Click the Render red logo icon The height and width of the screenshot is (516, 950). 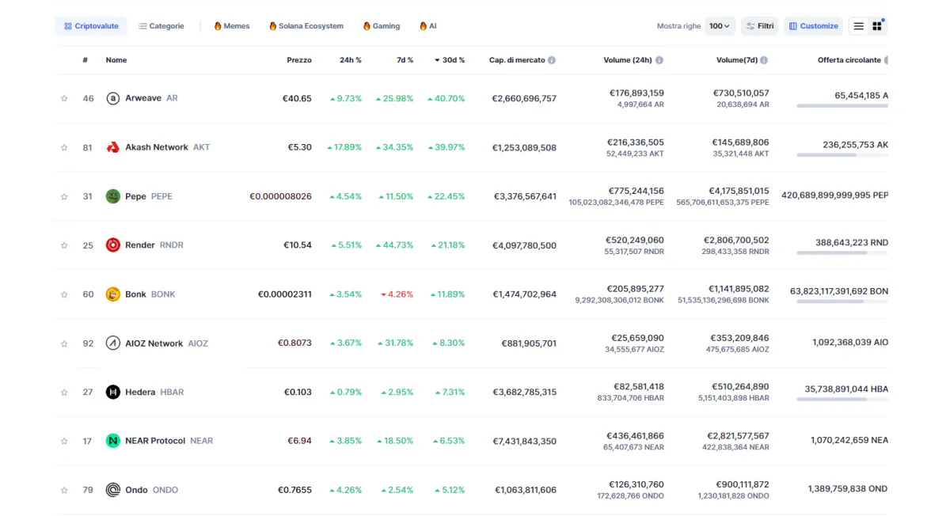[113, 245]
